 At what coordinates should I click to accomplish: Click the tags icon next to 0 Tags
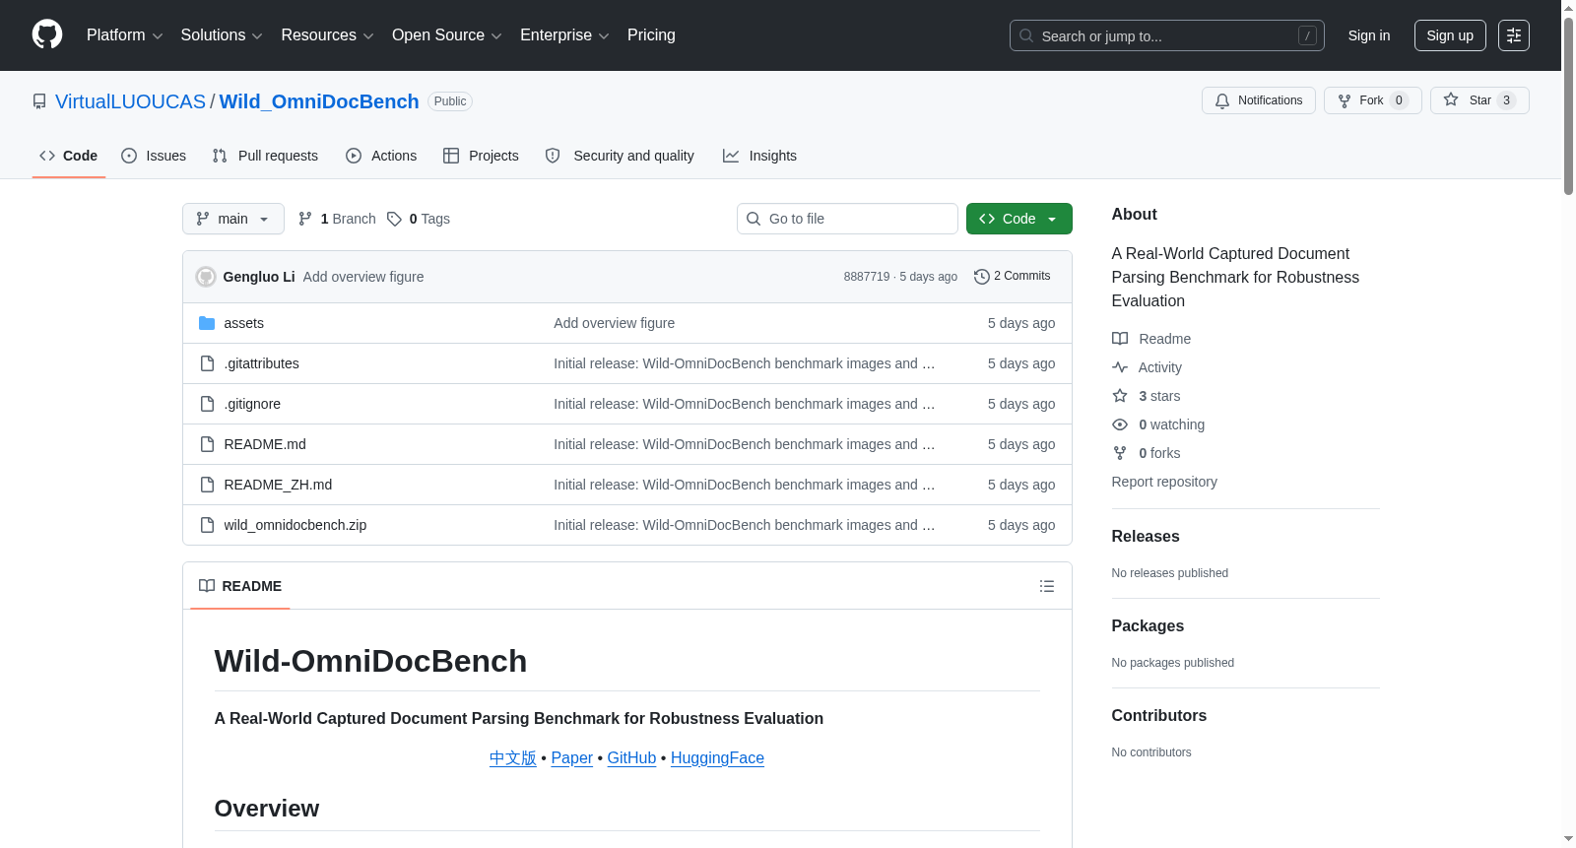point(394,219)
